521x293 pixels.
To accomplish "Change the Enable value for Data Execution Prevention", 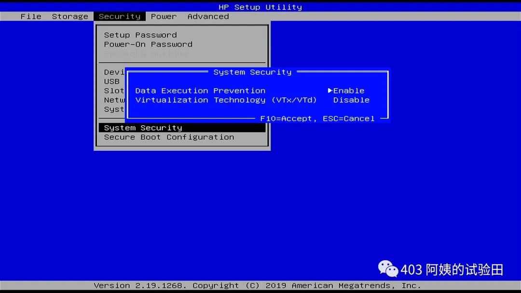I will [x=349, y=91].
